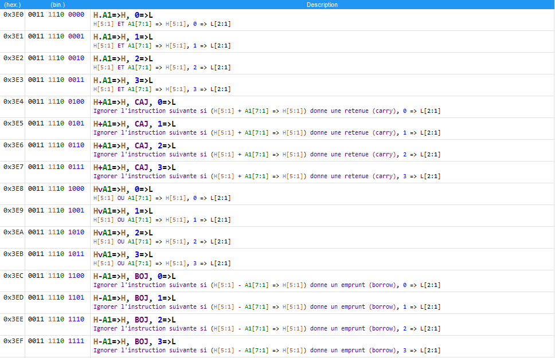Click instruction HvA1=>H, 0=>L

click(123, 189)
